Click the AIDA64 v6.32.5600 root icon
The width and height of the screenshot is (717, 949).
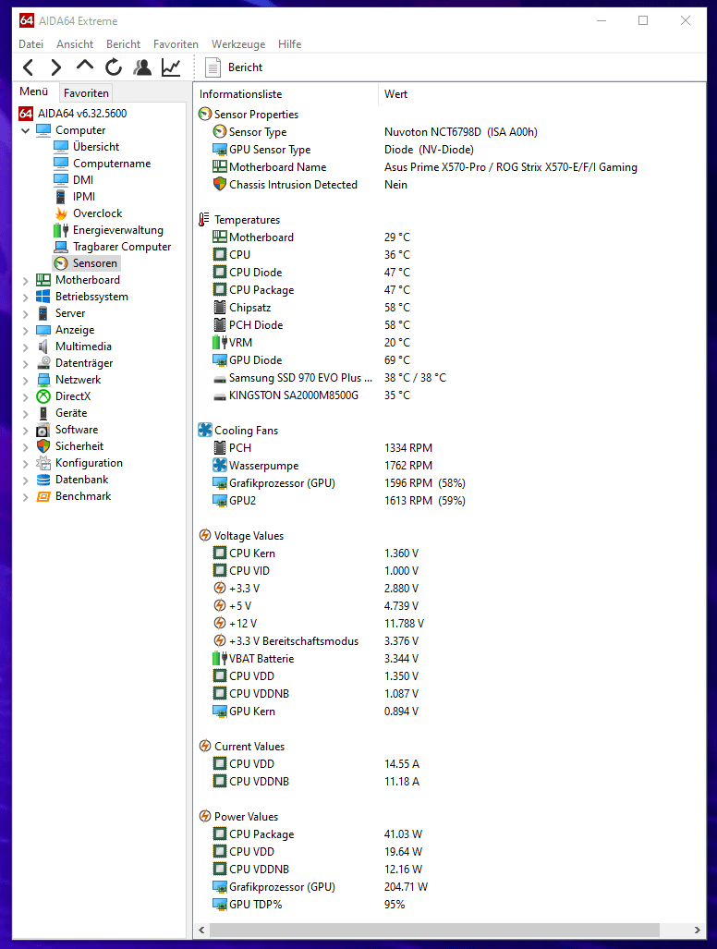pyautogui.click(x=26, y=113)
